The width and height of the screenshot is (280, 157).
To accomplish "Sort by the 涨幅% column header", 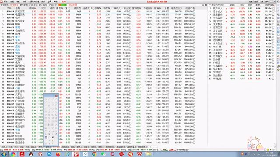I will pos(33,8).
